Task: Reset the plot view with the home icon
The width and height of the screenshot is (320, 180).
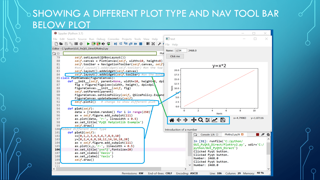Action: [171, 120]
